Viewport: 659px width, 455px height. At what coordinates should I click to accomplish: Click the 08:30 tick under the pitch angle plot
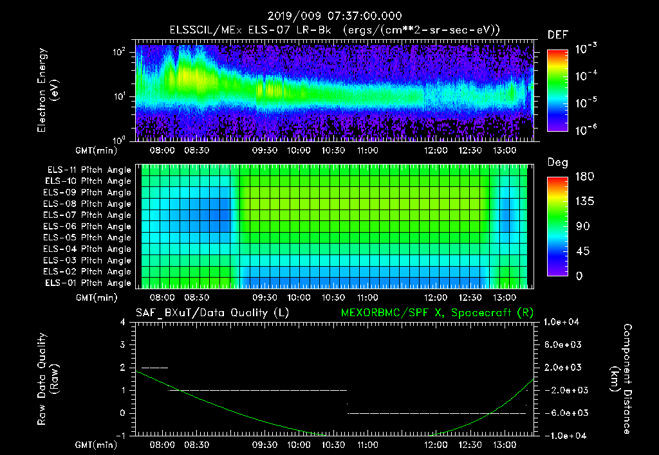click(196, 298)
